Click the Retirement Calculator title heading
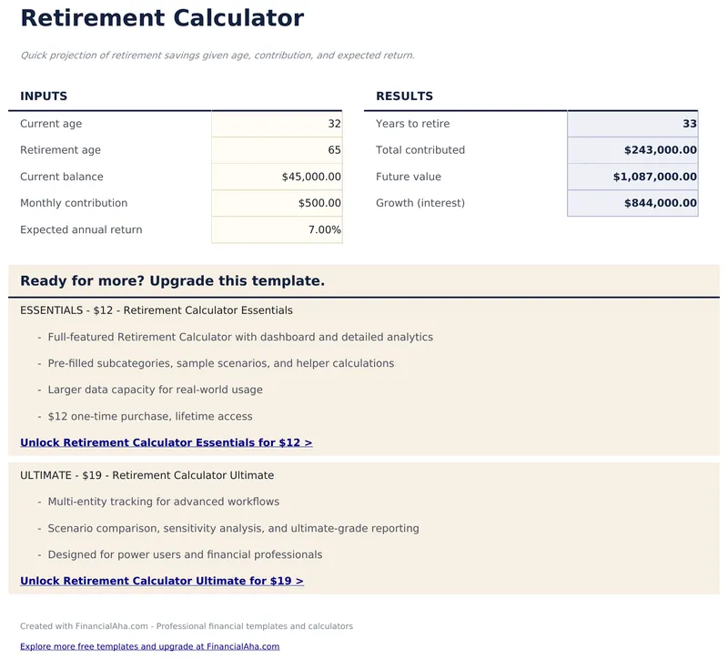Viewport: 728px width, 660px height. (162, 18)
